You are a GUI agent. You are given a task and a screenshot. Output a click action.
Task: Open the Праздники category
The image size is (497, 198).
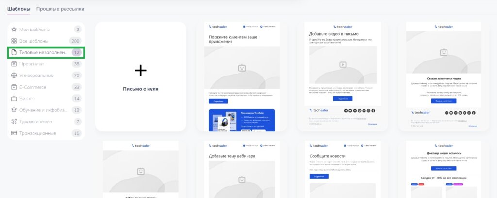click(x=46, y=64)
